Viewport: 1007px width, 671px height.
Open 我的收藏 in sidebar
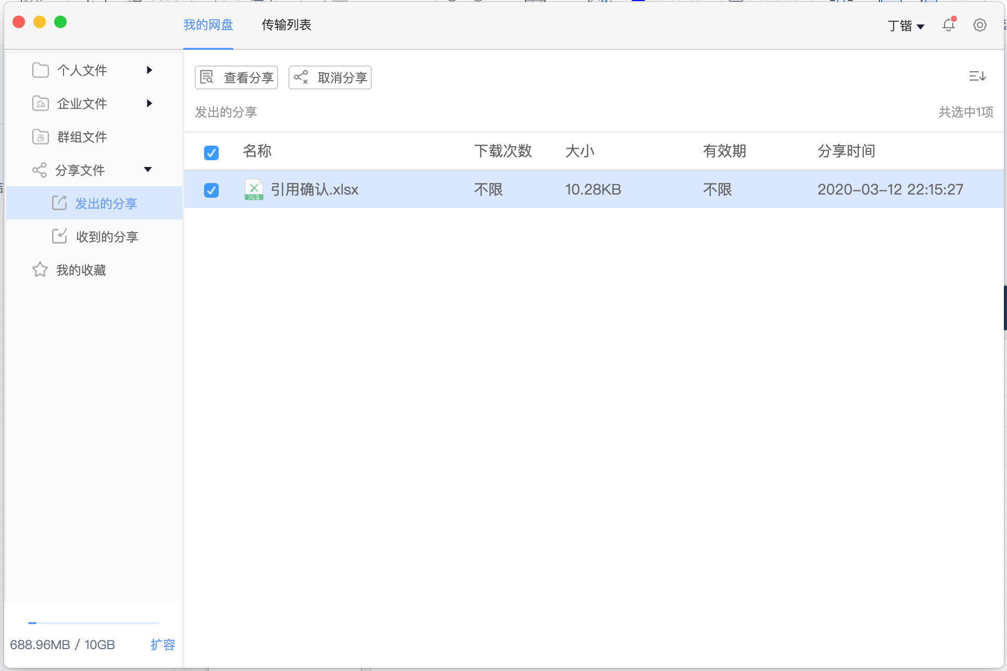(94, 269)
